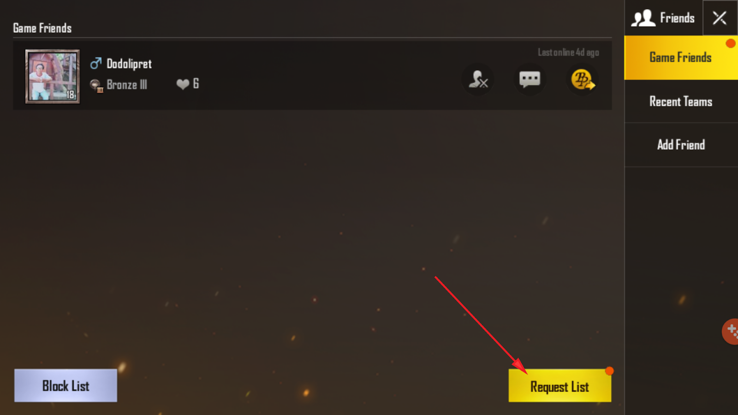Click the Dodolipret player name
The width and height of the screenshot is (738, 415).
129,64
